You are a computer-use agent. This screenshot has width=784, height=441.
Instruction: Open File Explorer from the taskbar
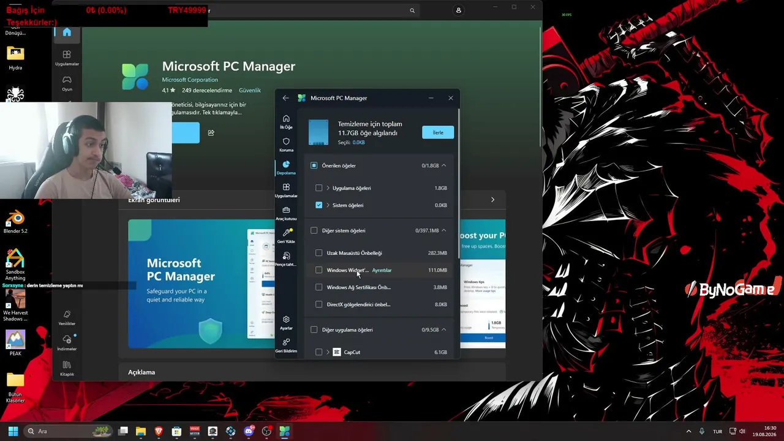(141, 431)
